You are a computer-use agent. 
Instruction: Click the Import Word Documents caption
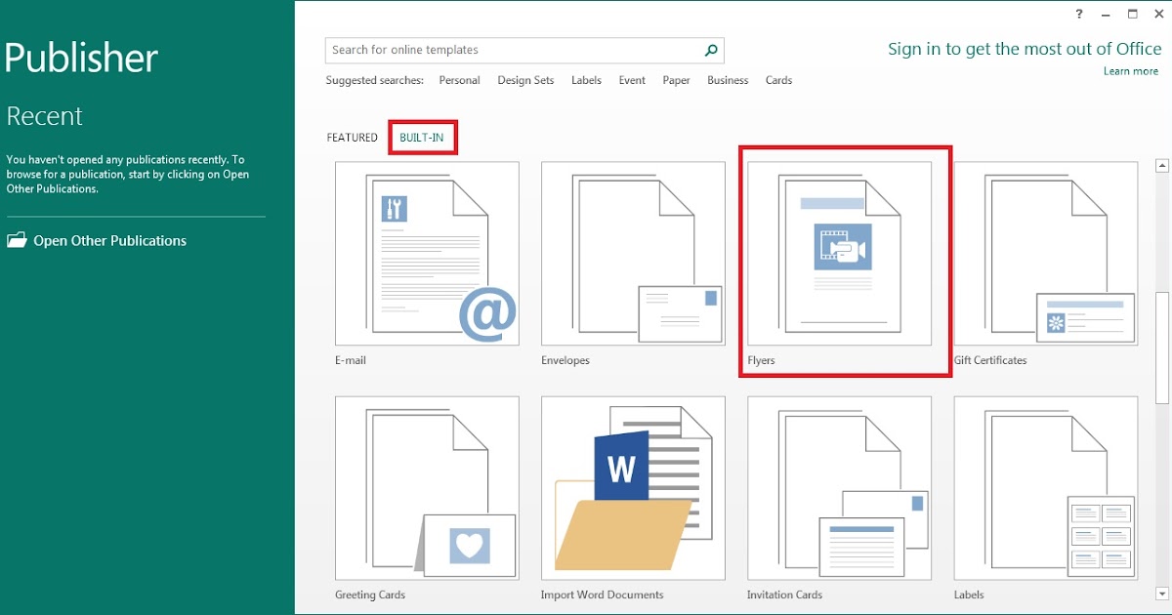pos(603,594)
